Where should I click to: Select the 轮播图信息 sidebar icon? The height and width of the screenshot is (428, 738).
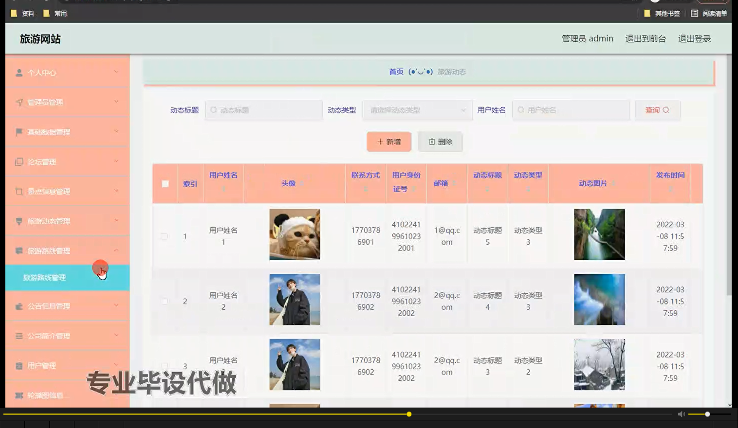18,394
